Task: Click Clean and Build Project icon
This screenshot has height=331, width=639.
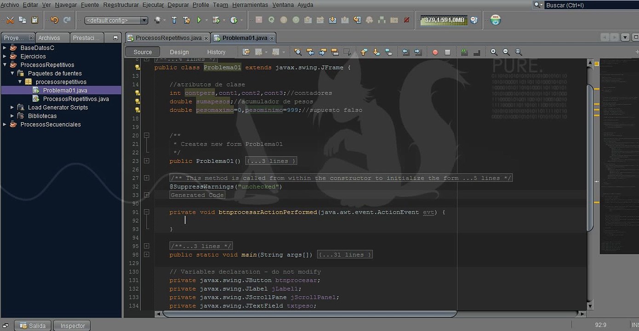Action: [x=186, y=20]
